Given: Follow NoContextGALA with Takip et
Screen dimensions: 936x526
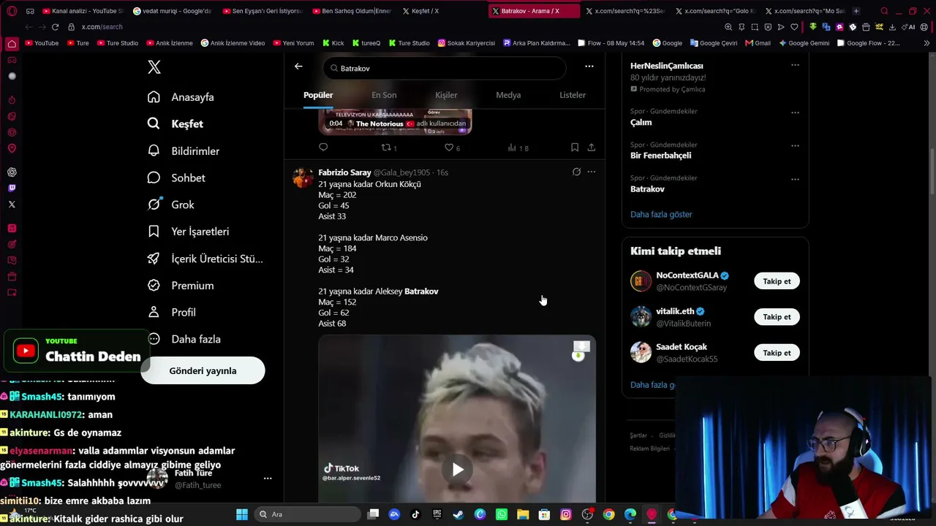Looking at the screenshot, I should click(777, 281).
